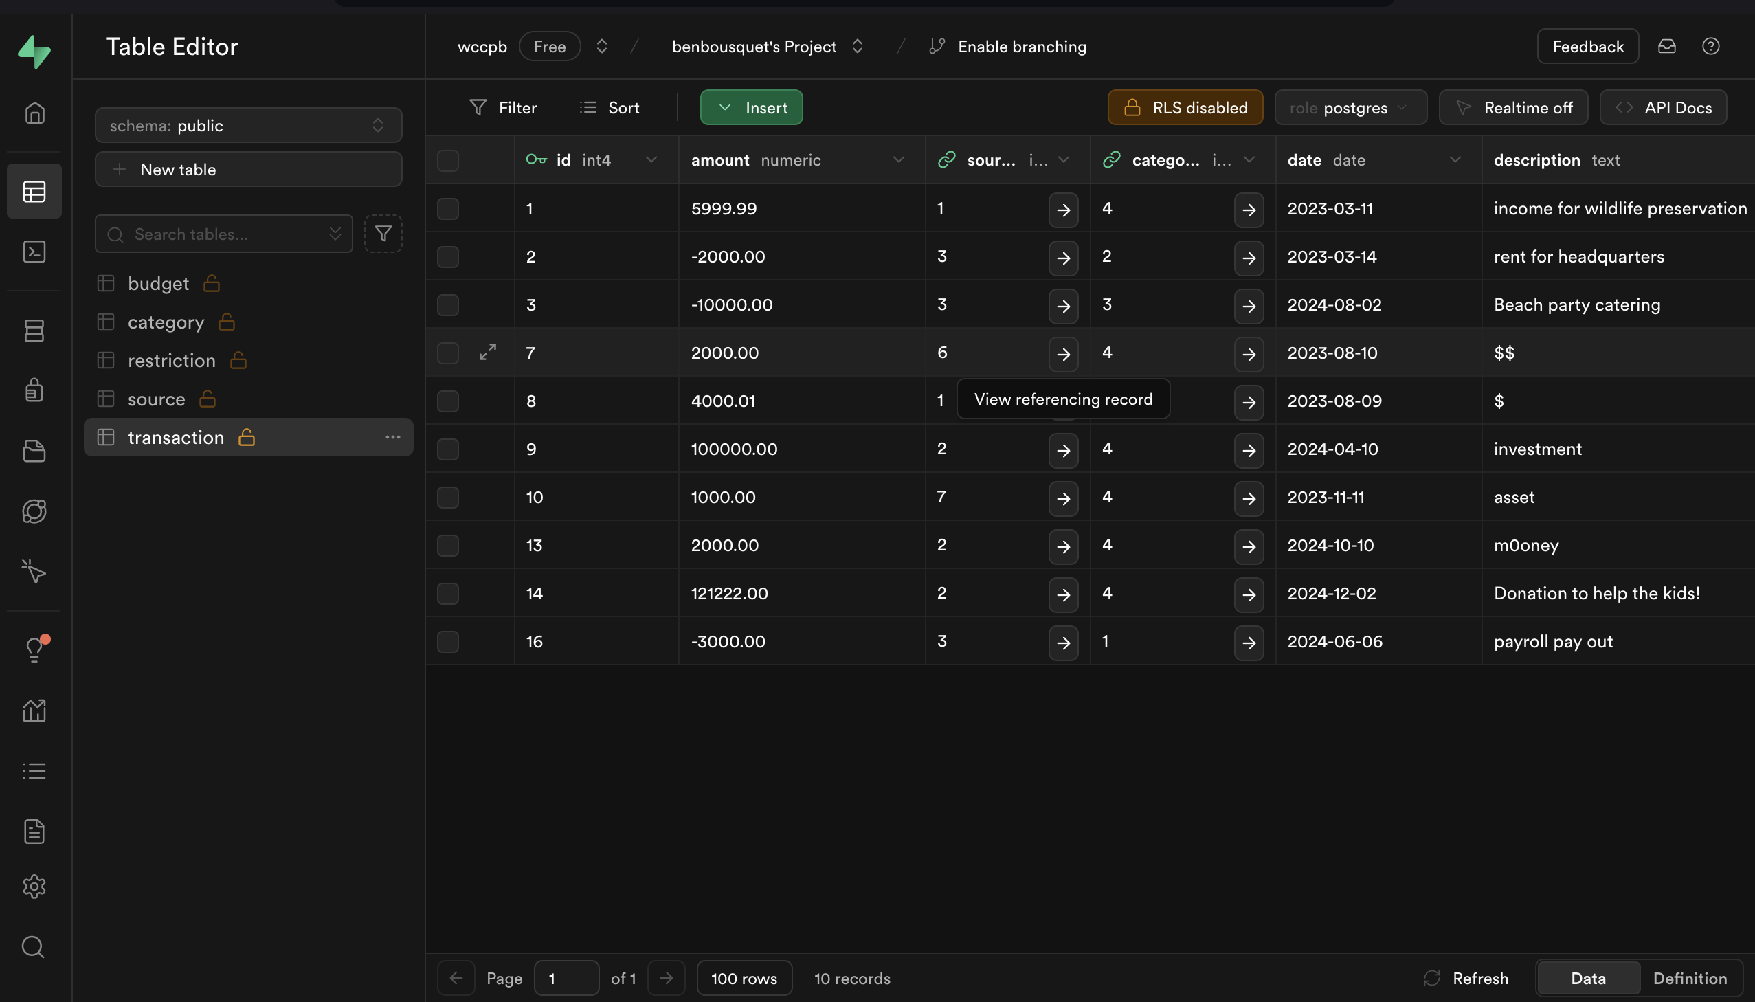This screenshot has width=1755, height=1002.
Task: Expand row 7 with expand icon
Action: pyautogui.click(x=488, y=353)
